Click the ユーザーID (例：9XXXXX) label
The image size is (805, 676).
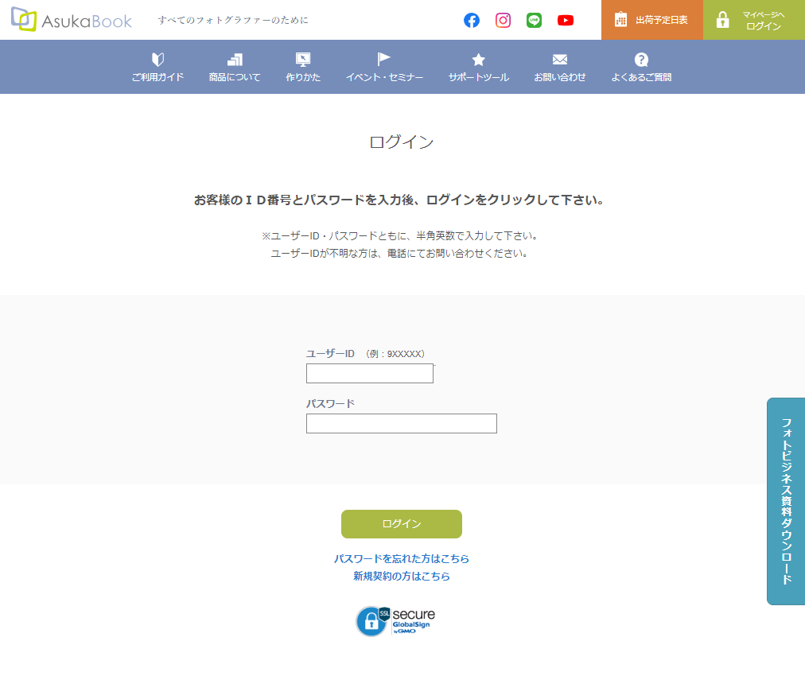pyautogui.click(x=366, y=354)
